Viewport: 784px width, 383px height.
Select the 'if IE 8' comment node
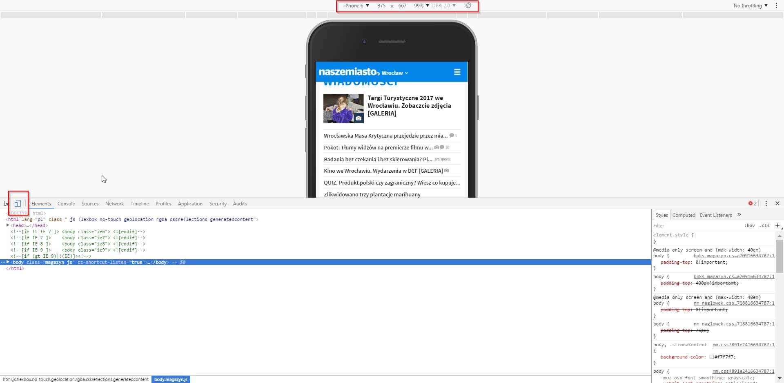coord(78,244)
